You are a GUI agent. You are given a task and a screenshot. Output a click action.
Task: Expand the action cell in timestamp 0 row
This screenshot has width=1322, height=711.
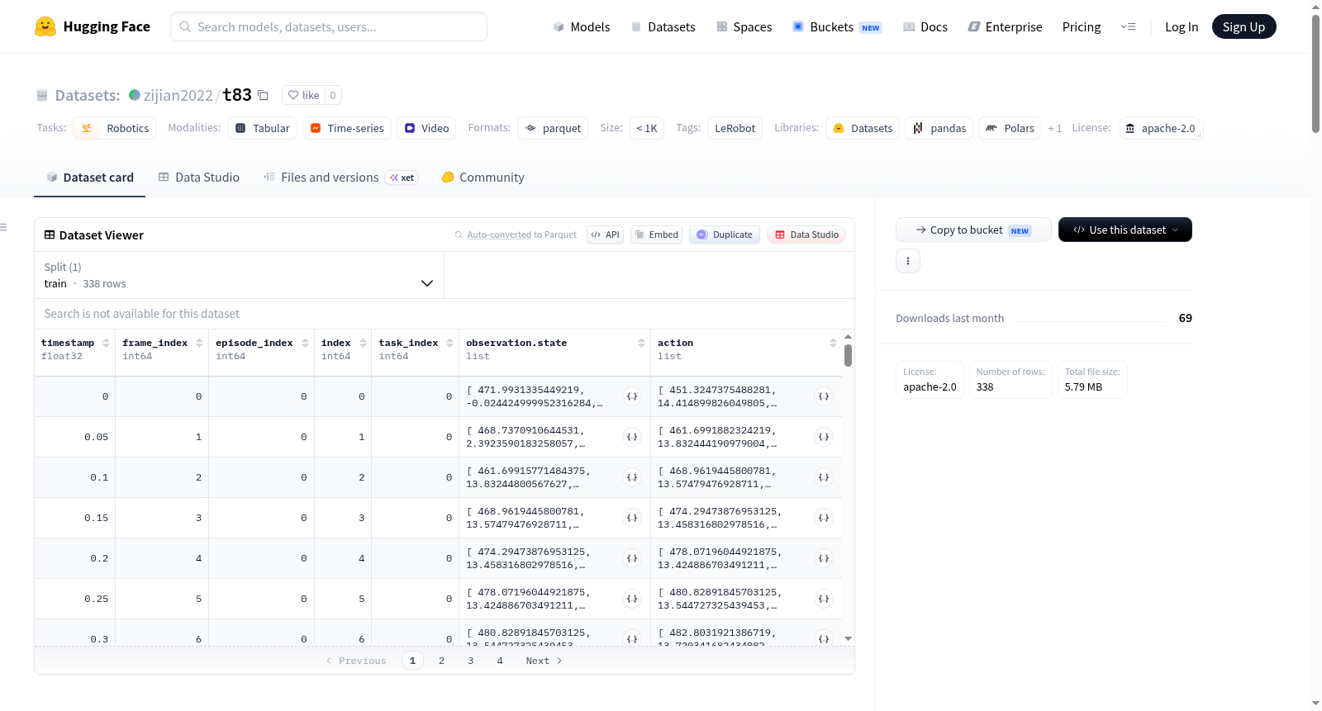(824, 396)
